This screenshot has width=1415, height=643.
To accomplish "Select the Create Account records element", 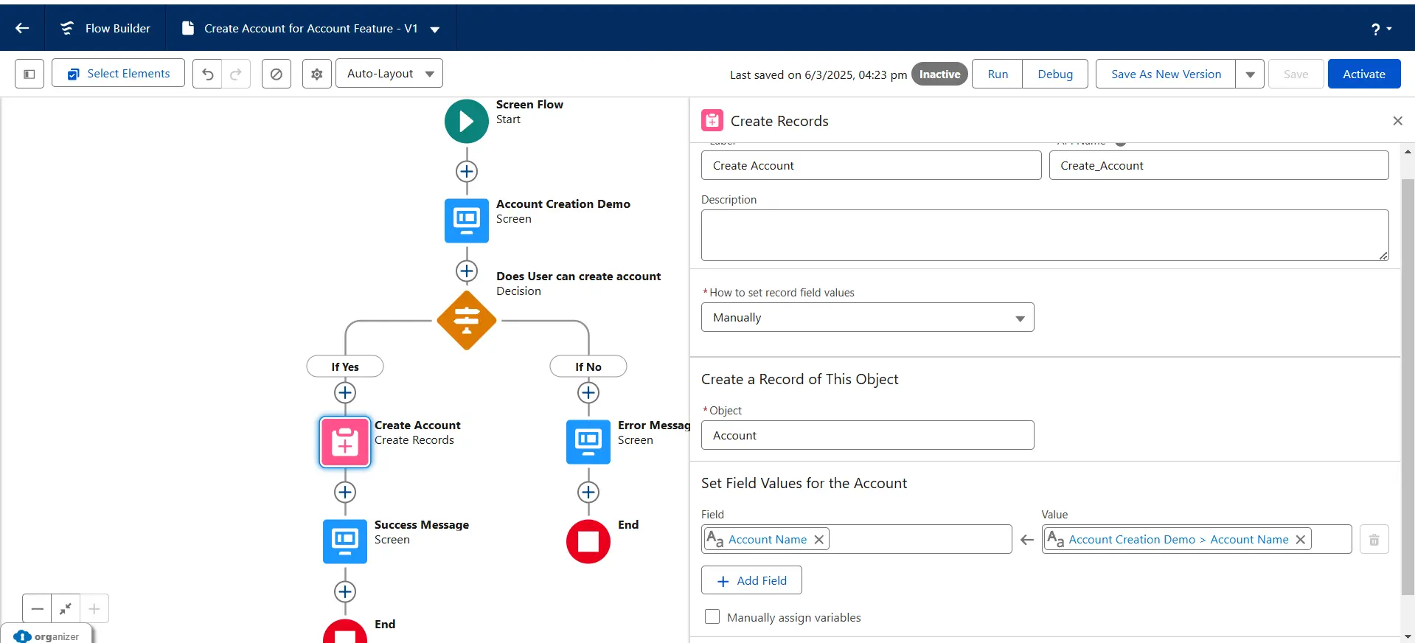I will tap(345, 442).
